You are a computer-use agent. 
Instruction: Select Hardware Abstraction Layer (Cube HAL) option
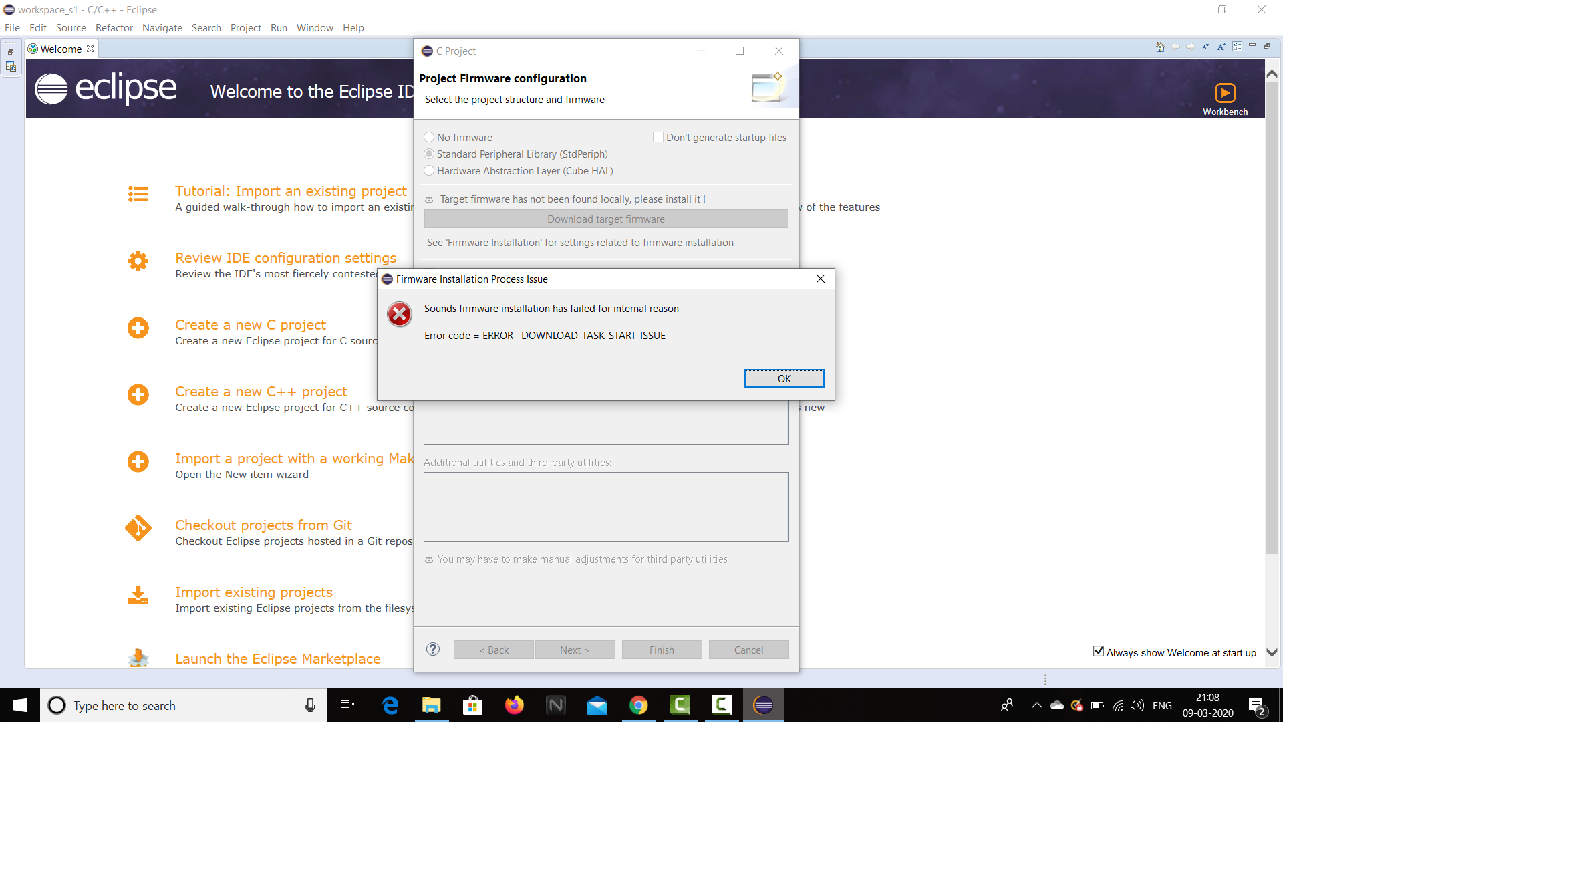pos(429,170)
